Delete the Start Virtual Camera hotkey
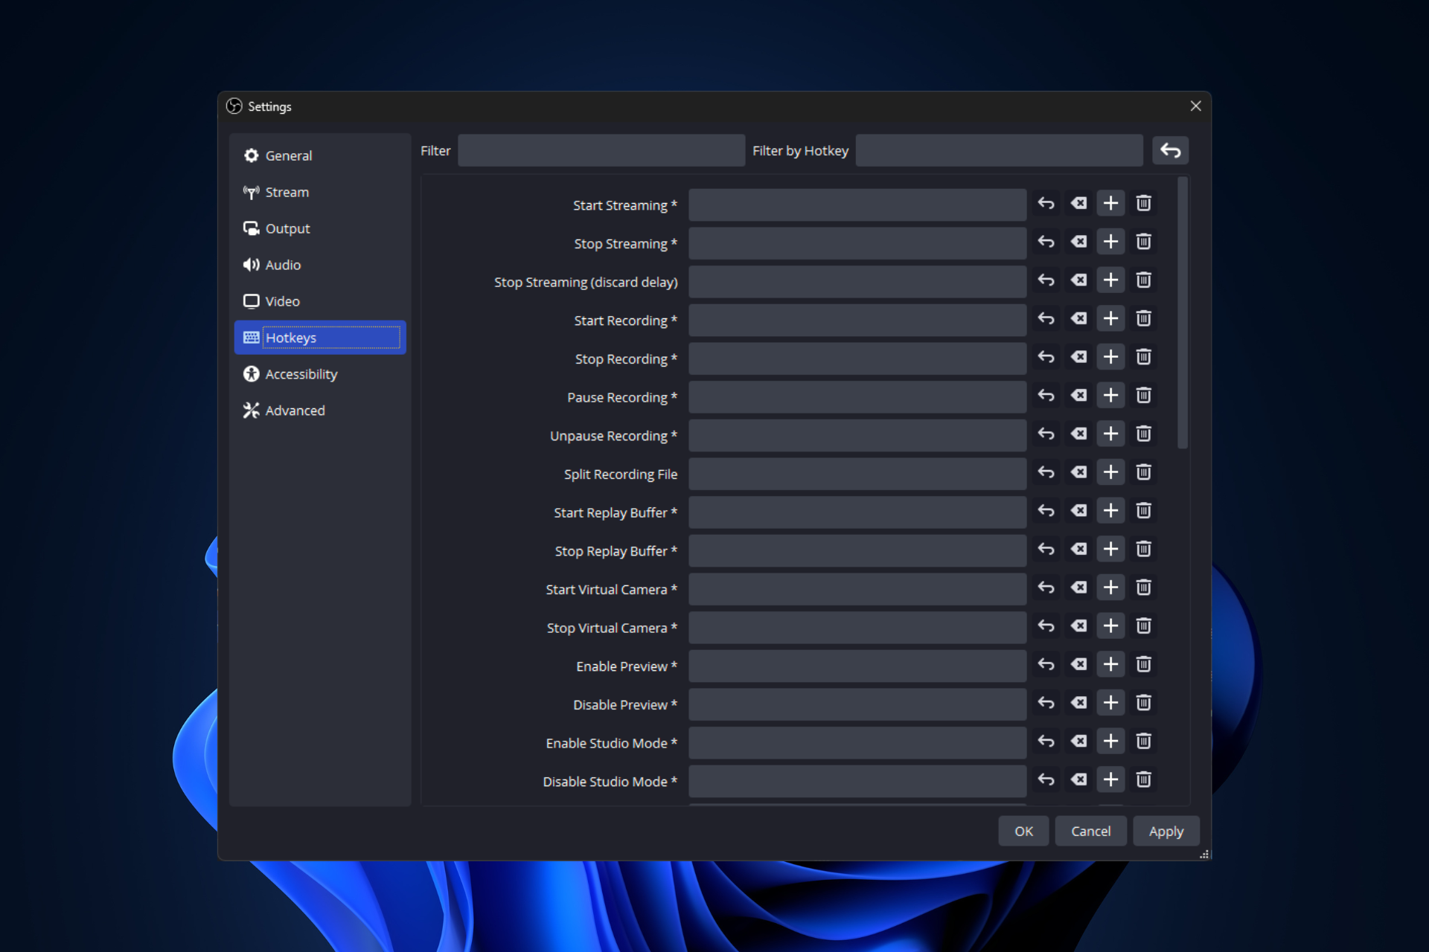 [x=1143, y=588]
